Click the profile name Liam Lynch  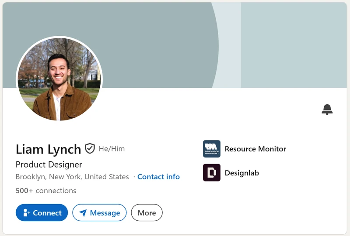coord(48,149)
